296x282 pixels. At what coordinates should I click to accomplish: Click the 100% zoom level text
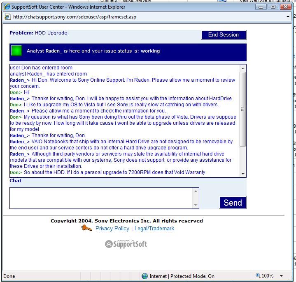tap(268, 276)
